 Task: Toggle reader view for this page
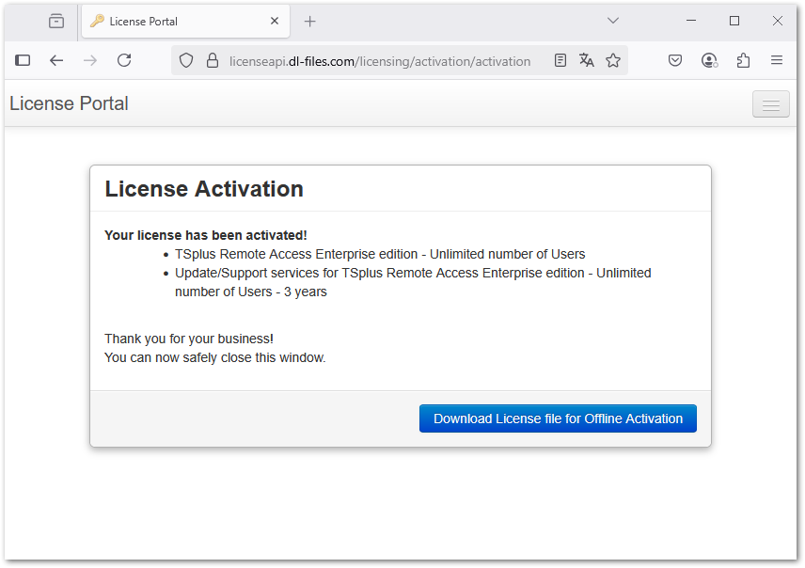pos(560,60)
